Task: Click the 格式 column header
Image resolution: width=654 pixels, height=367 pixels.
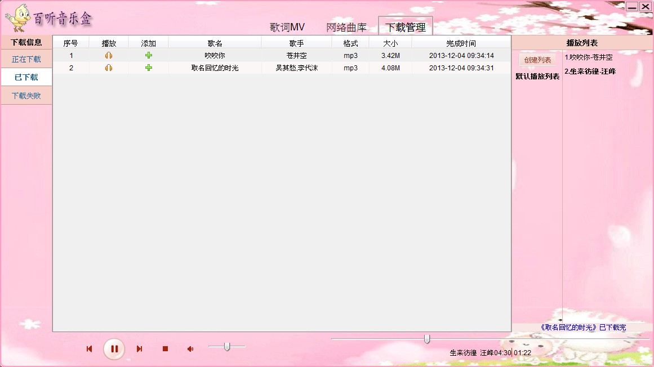Action: pyautogui.click(x=350, y=43)
